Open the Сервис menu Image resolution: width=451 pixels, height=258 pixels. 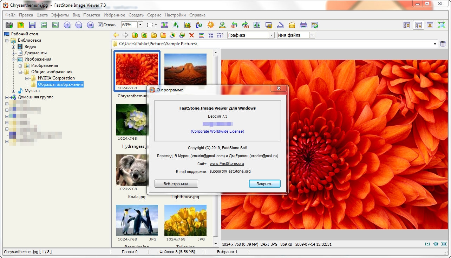coord(154,15)
